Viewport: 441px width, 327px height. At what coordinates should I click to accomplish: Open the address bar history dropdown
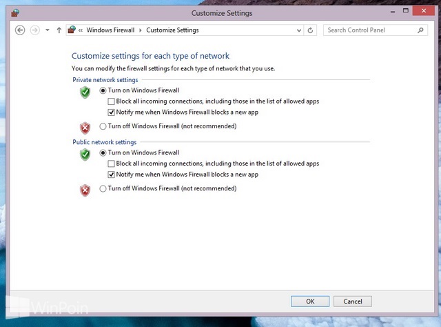coord(298,30)
